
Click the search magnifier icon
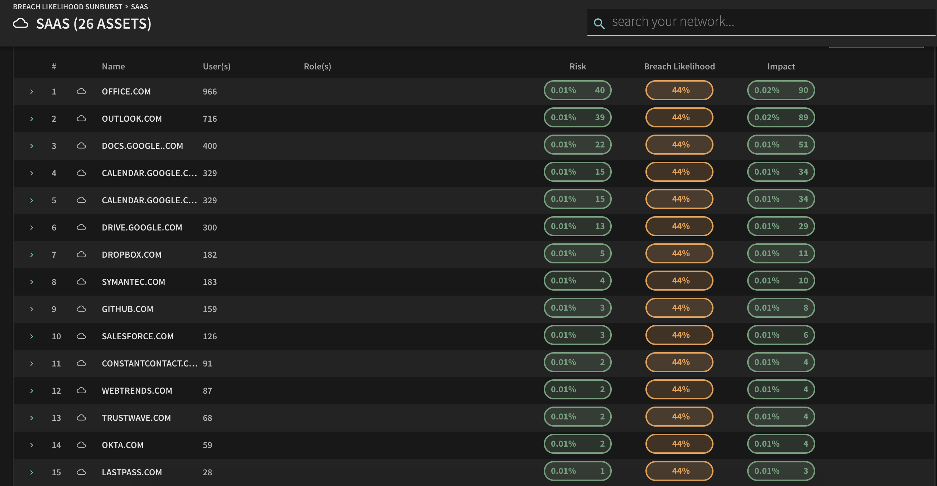point(599,24)
